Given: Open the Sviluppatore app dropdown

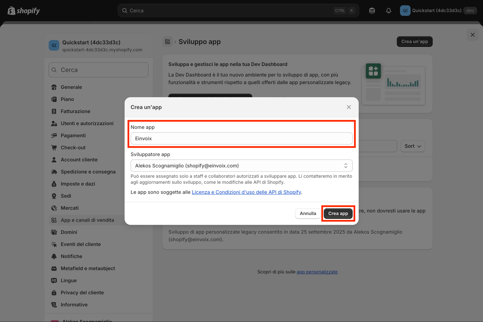Looking at the screenshot, I should coord(241,165).
